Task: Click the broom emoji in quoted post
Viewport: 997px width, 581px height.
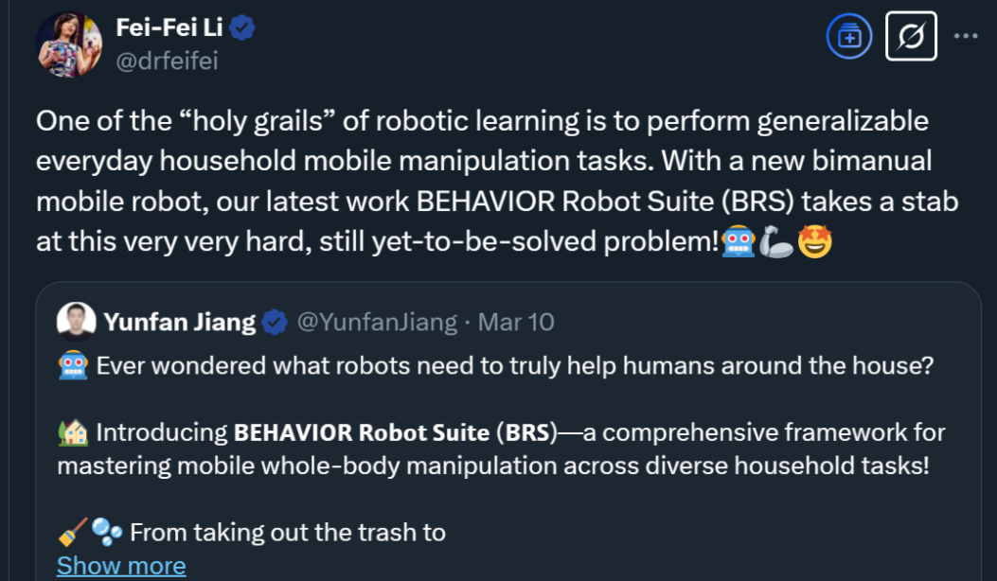Action: [x=72, y=533]
